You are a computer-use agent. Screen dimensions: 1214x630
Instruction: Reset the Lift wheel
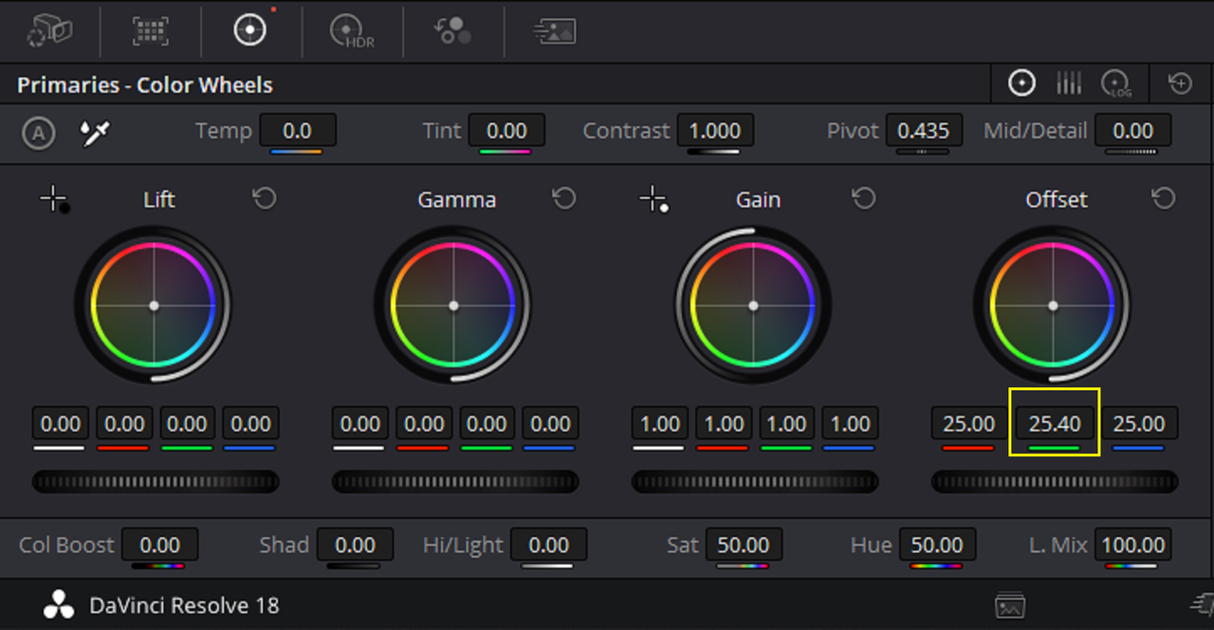[264, 198]
